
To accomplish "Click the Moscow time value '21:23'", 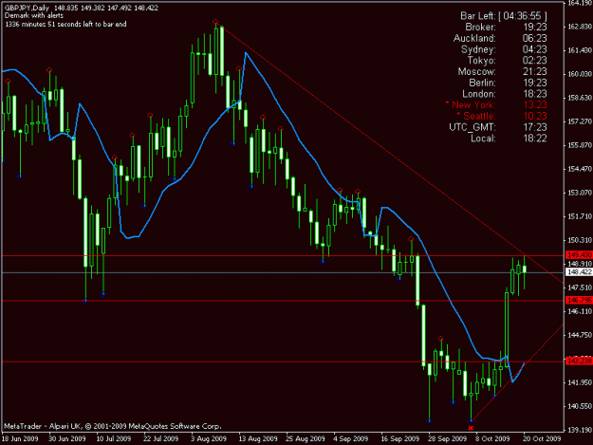I will [535, 71].
